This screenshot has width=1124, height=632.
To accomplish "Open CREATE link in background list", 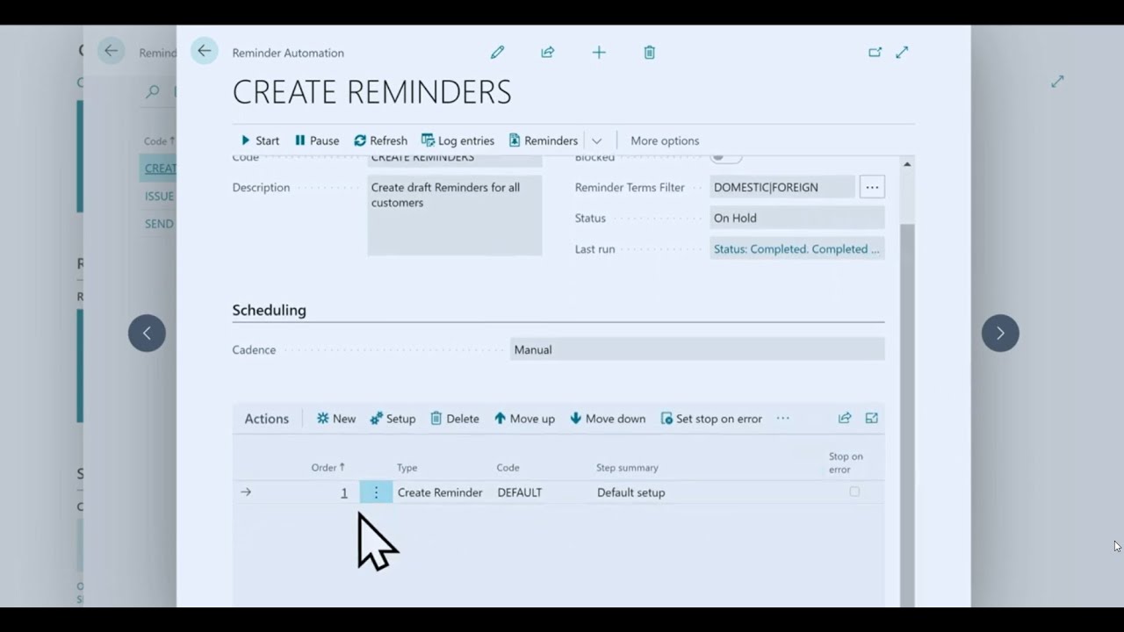I will click(x=160, y=168).
